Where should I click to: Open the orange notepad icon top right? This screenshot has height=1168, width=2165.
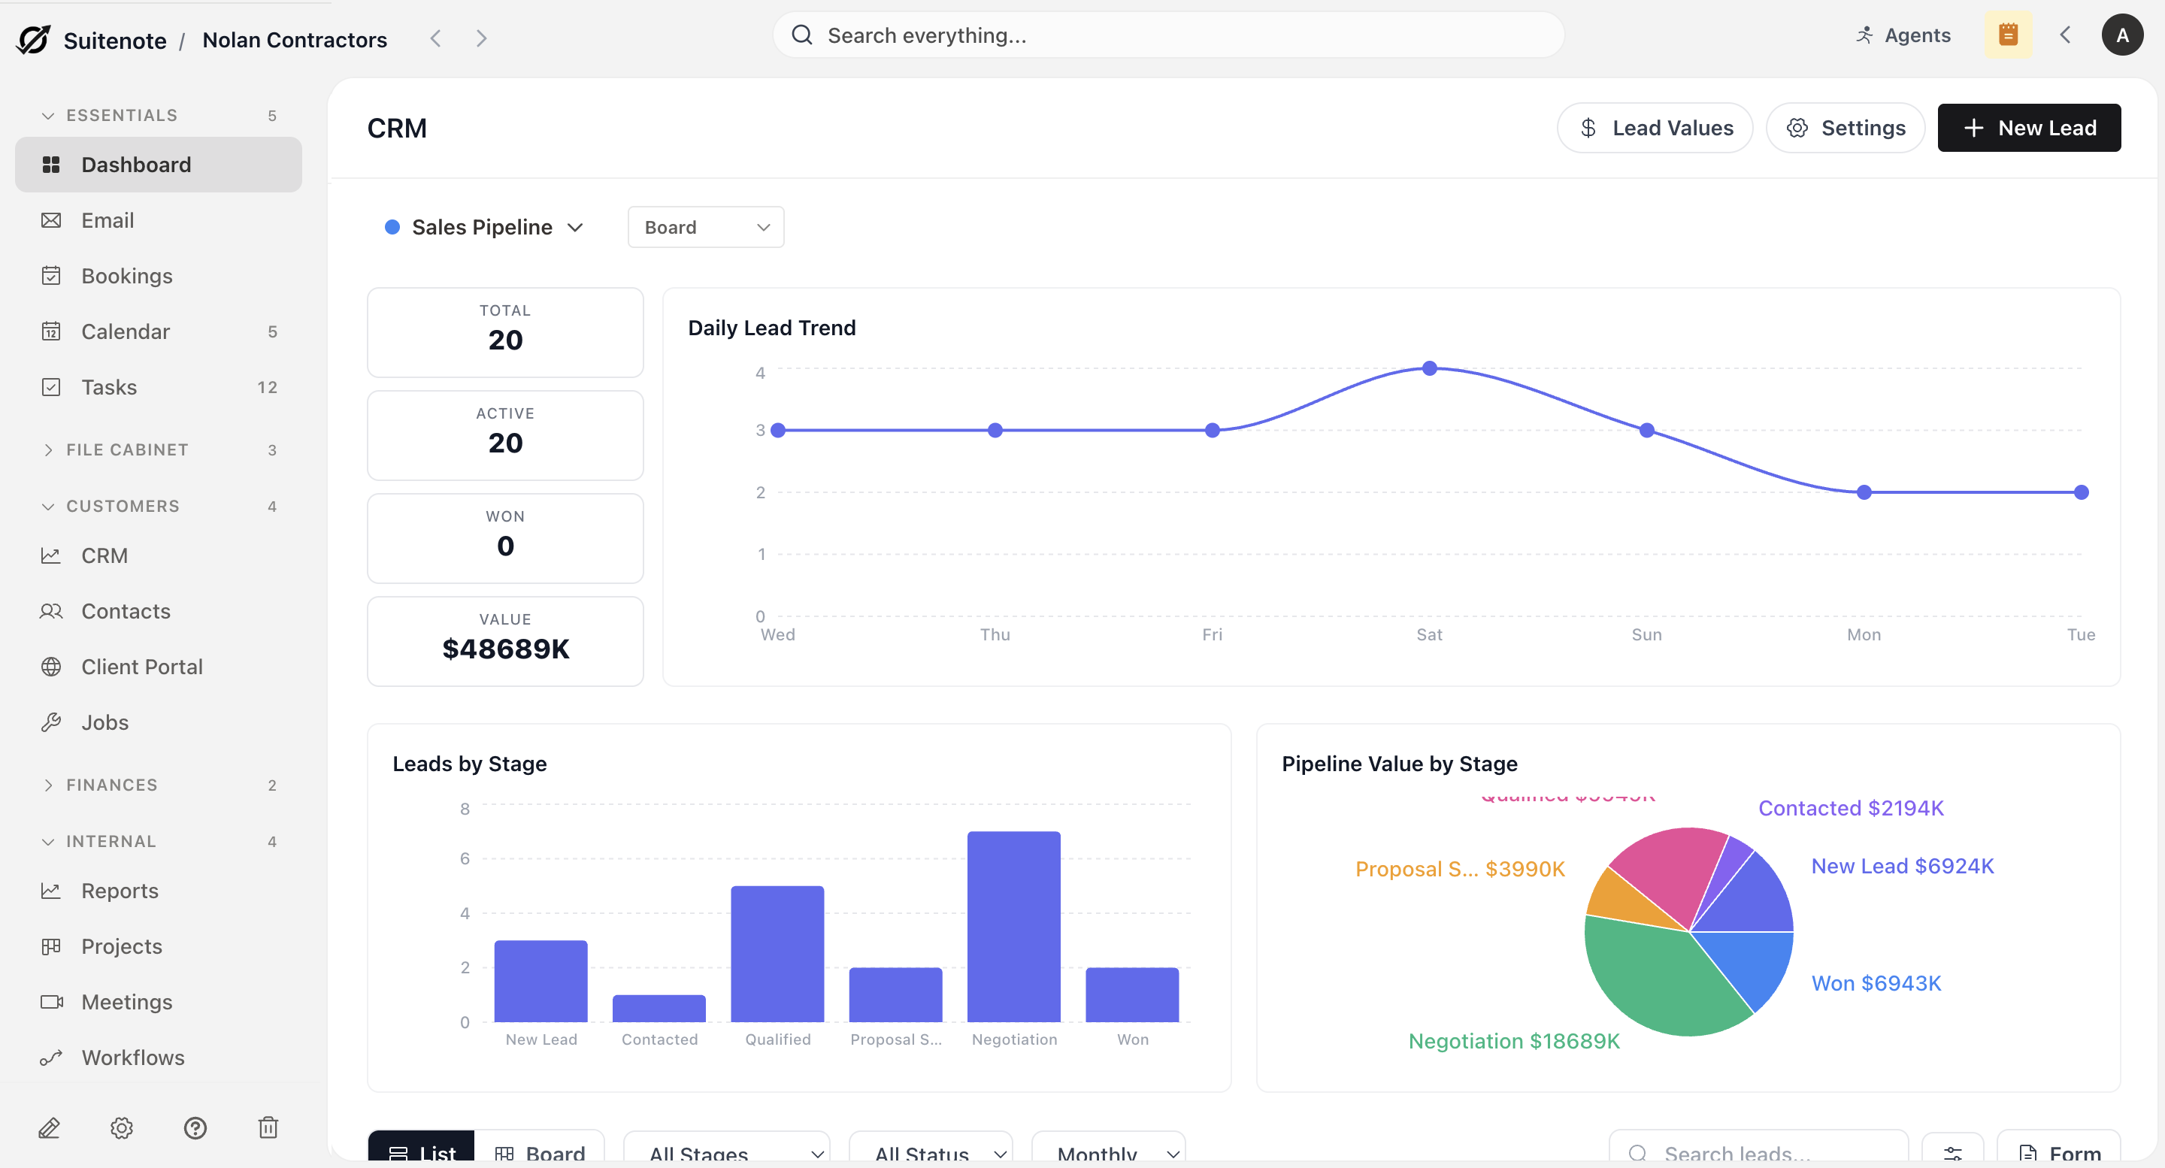coord(2009,35)
